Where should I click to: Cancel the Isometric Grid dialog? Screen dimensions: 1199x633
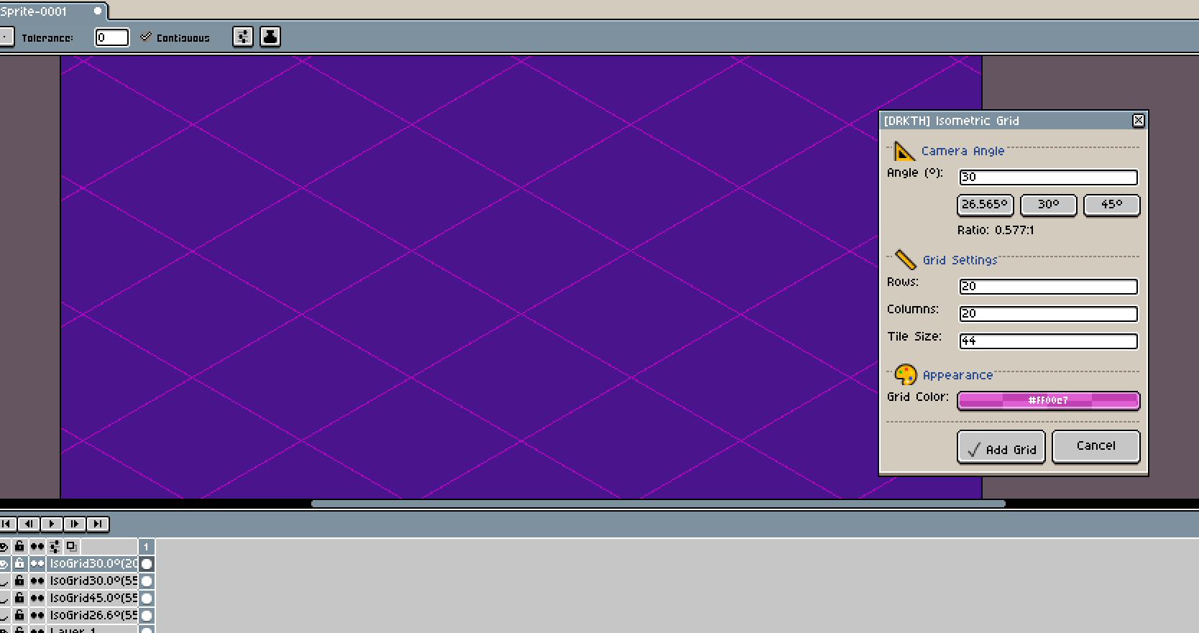1095,448
